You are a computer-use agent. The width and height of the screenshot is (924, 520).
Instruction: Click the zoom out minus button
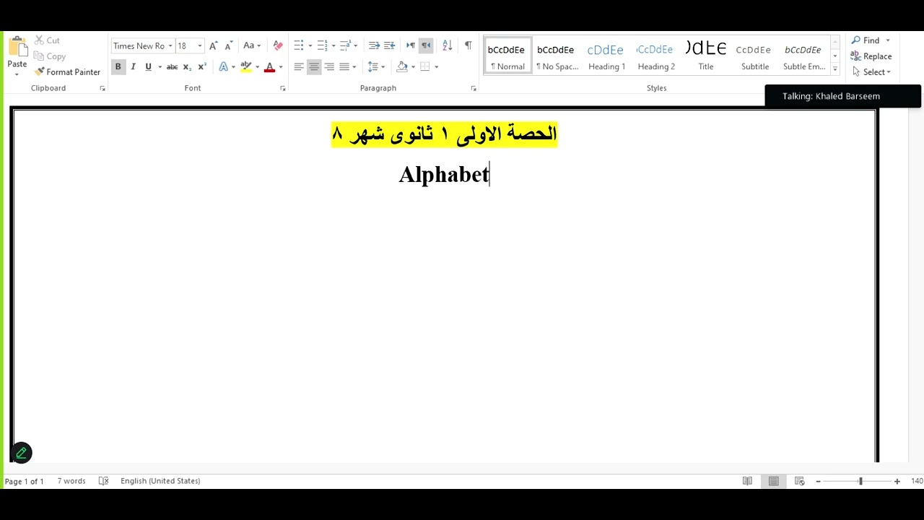(818, 481)
